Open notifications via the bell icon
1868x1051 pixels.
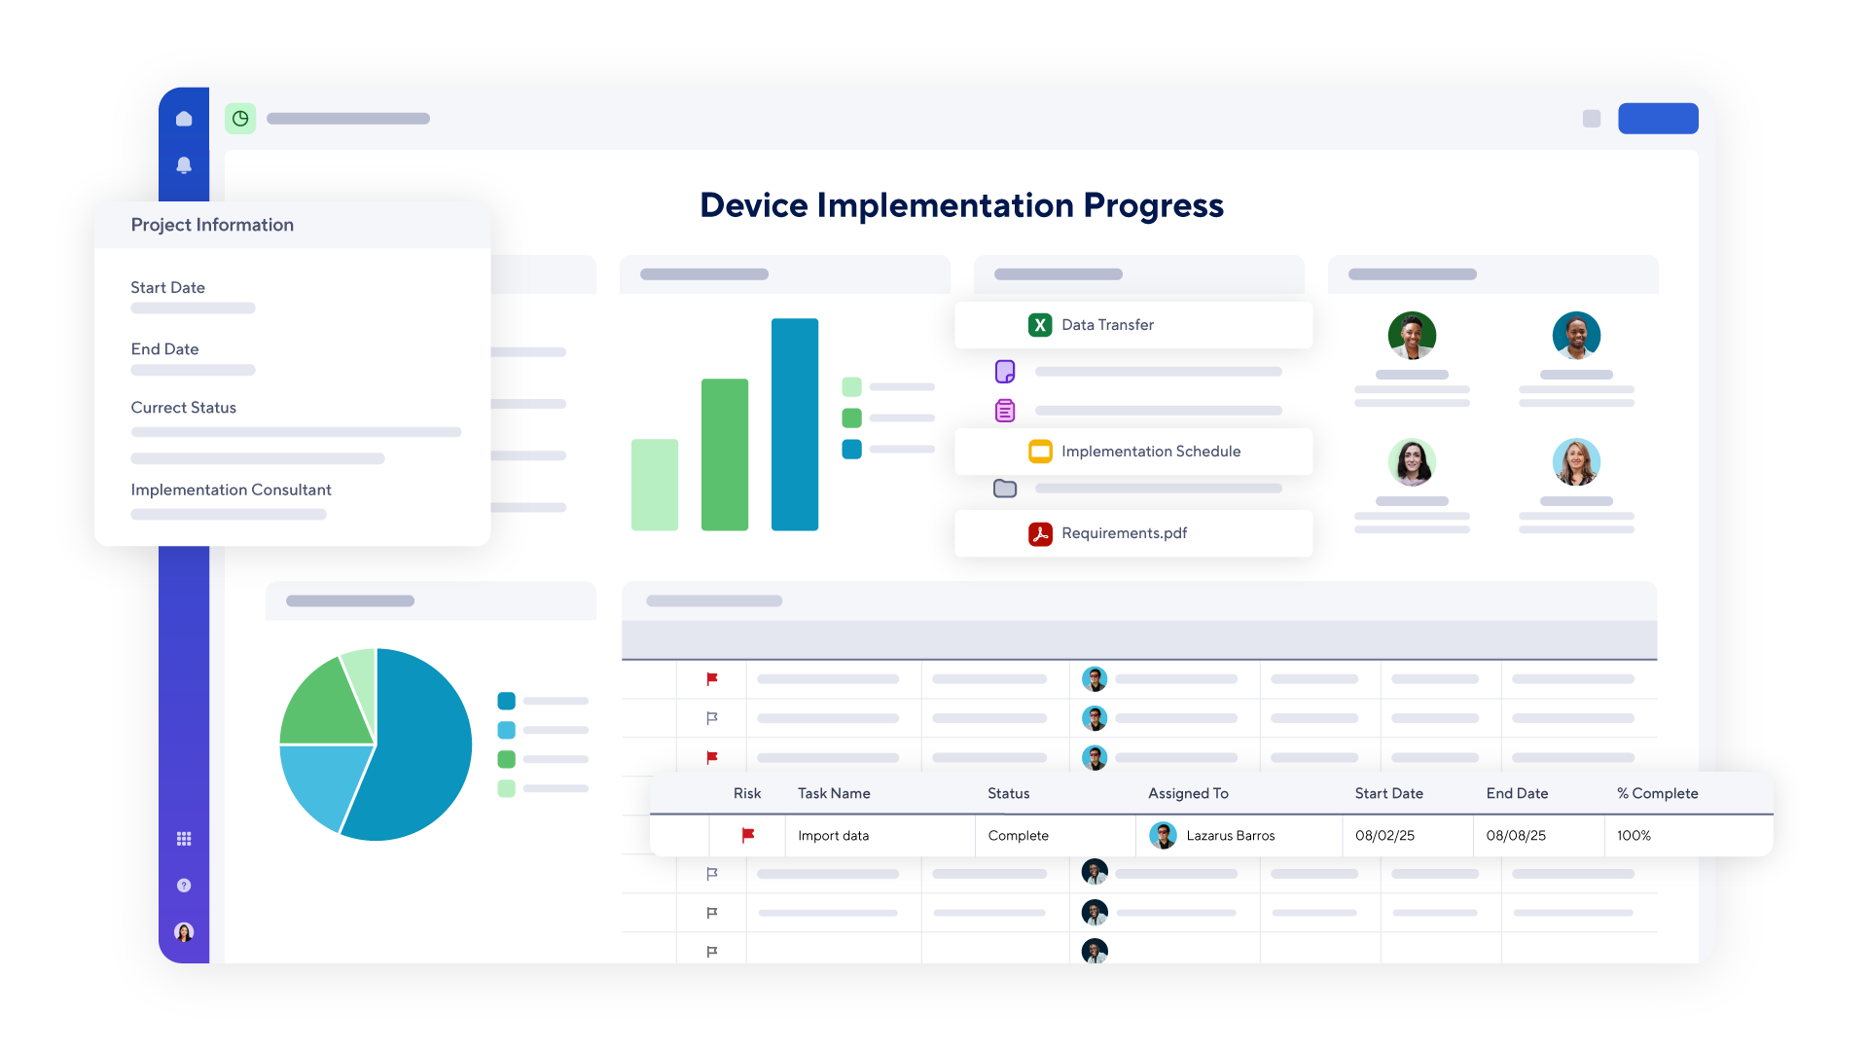[184, 165]
